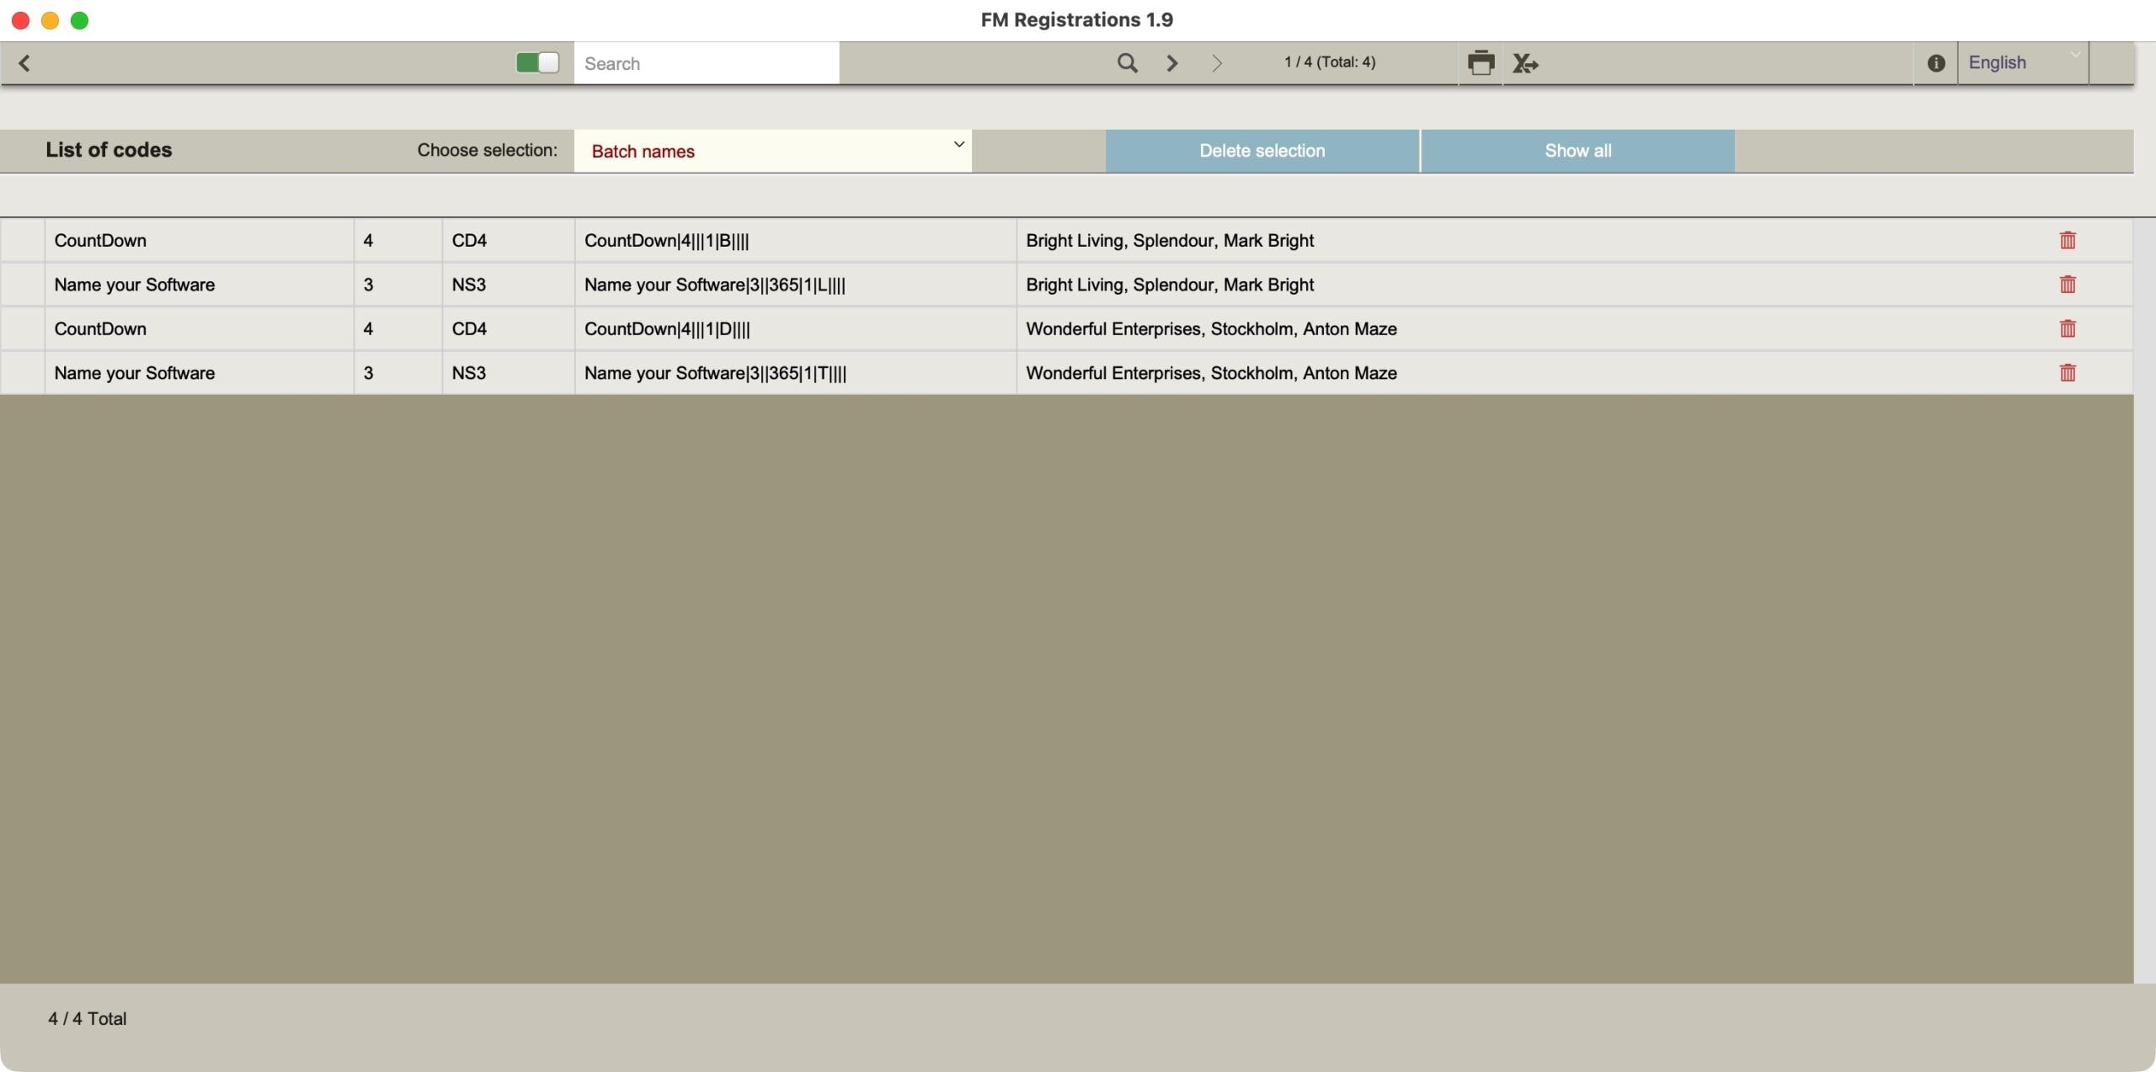Viewport: 2156px width, 1072px height.
Task: Trash the CountDown row for Wonderful Enterprises
Action: pyautogui.click(x=2067, y=329)
